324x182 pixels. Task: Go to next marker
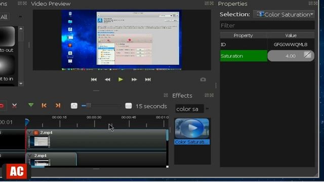[x=58, y=106]
